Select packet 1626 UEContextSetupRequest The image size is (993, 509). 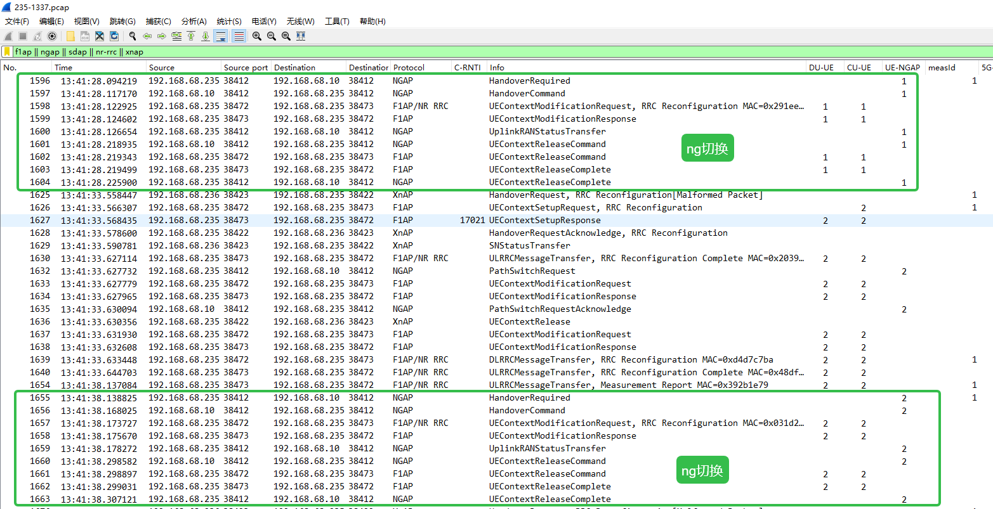[x=496, y=207]
